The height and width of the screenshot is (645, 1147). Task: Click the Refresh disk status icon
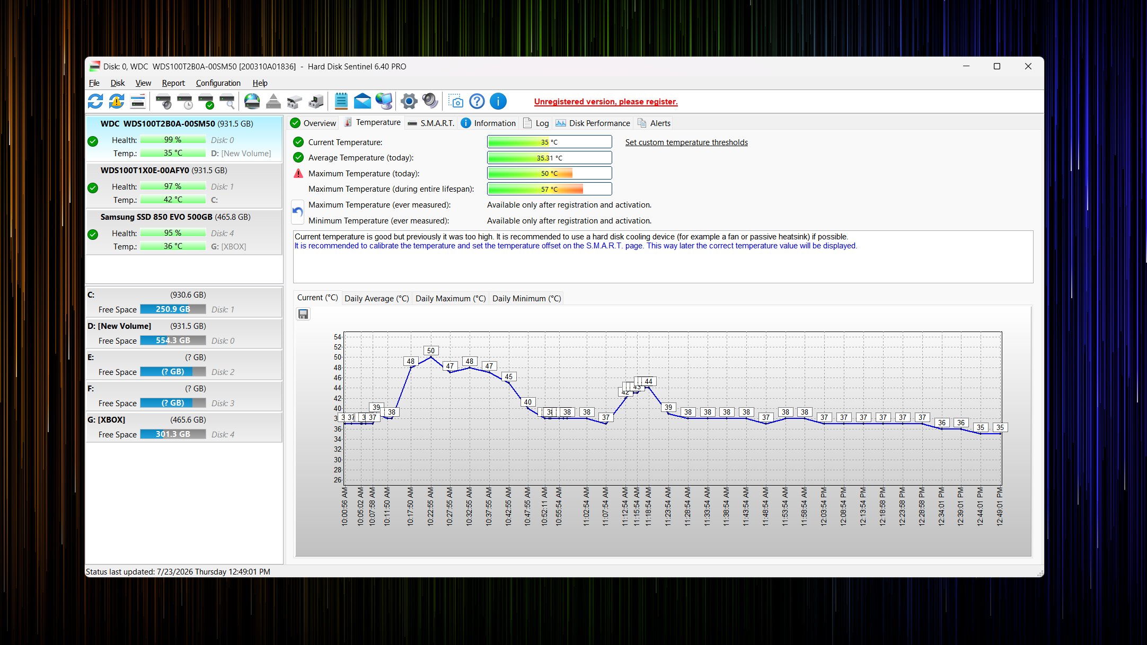(95, 101)
